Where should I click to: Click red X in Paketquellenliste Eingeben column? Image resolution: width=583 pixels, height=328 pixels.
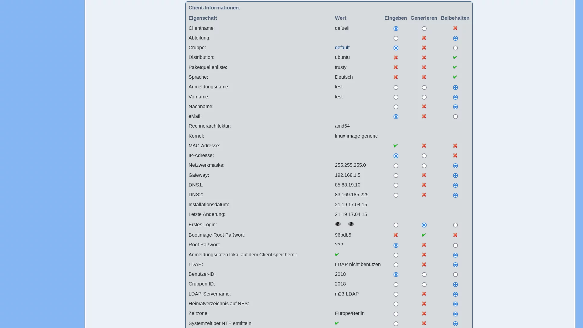pos(396,67)
